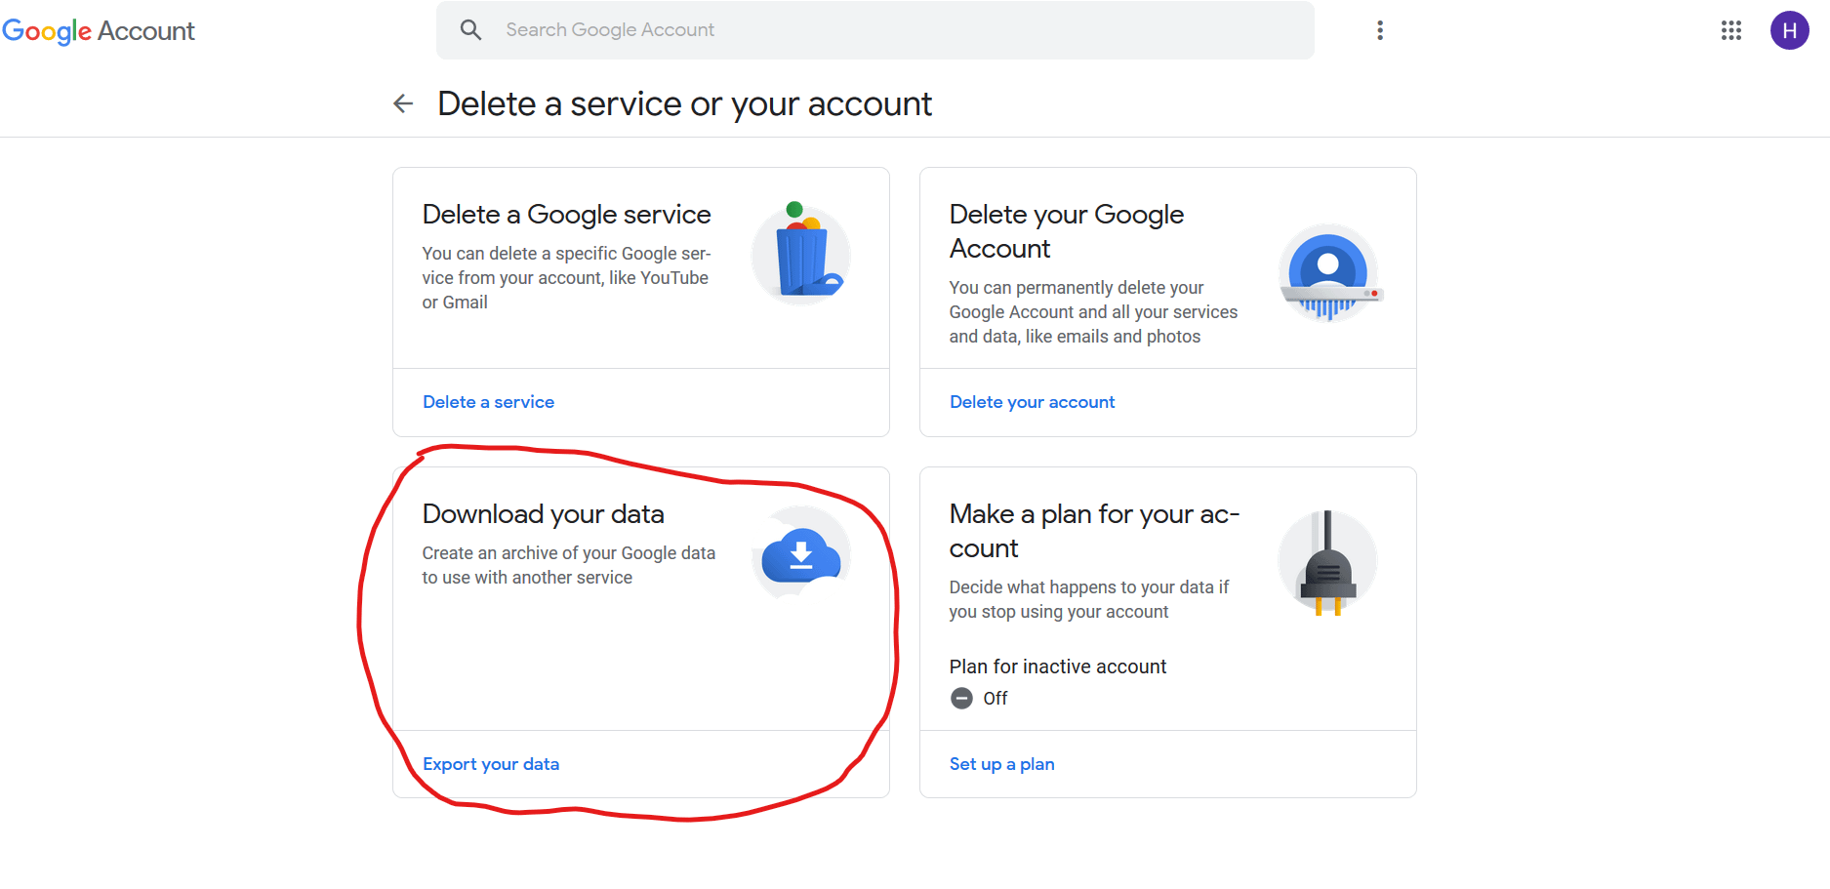Viewport: 1830px width, 889px height.
Task: Open the three-dot options menu
Action: point(1380,30)
